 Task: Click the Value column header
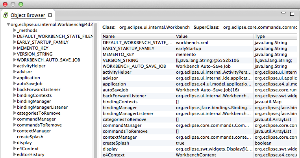[x=214, y=36]
